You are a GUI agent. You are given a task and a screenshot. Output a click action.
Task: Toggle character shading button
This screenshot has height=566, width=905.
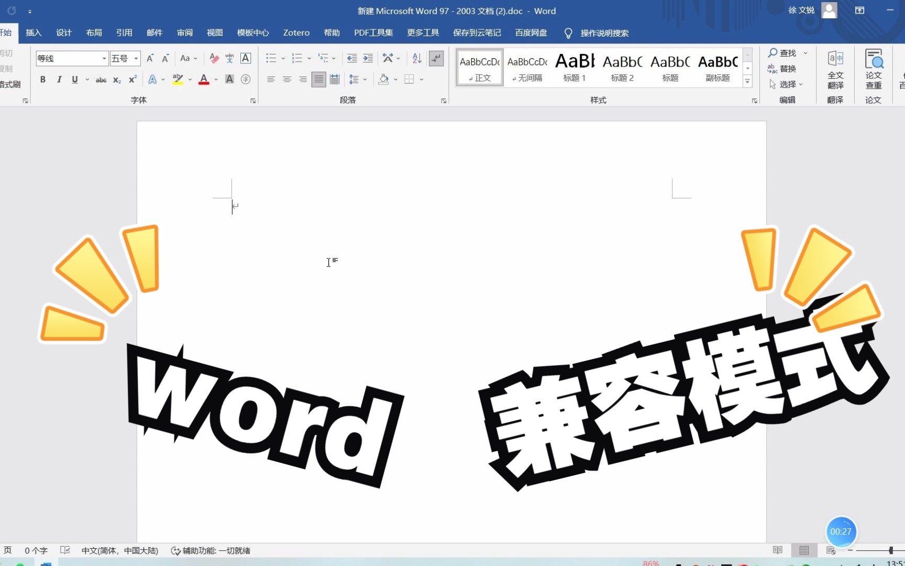[x=229, y=80]
